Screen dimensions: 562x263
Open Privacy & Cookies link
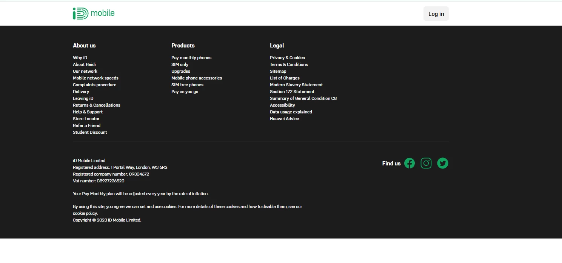(x=287, y=58)
